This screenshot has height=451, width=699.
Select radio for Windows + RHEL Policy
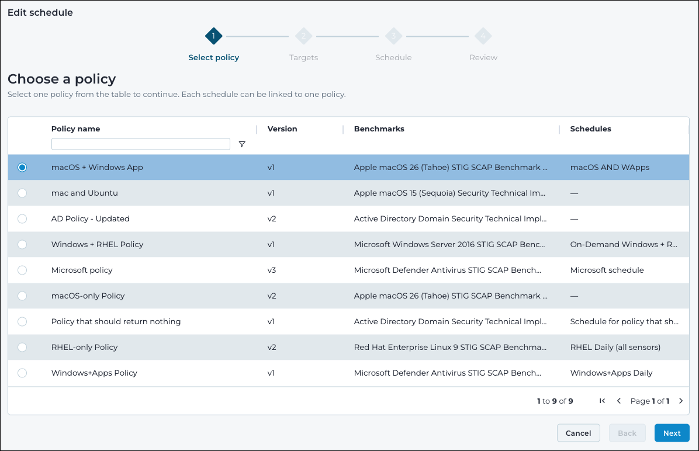22,244
